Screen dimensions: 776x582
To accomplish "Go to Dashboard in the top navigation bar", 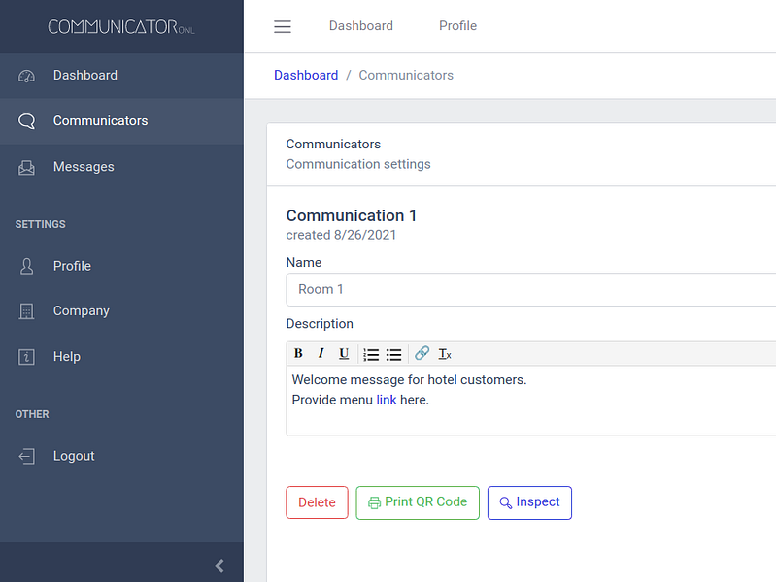I will [361, 26].
